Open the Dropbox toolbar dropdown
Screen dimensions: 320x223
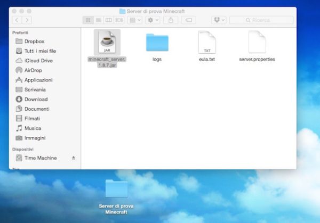point(219,20)
